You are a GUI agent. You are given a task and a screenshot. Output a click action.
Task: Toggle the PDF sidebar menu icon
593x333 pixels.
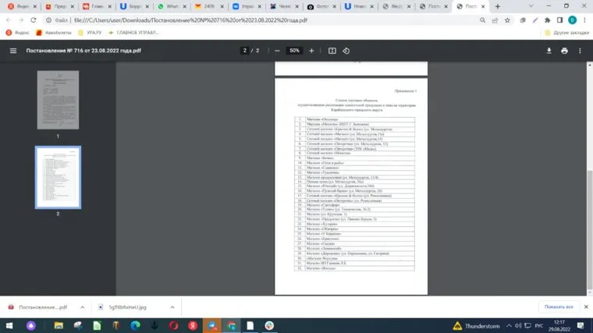point(12,51)
